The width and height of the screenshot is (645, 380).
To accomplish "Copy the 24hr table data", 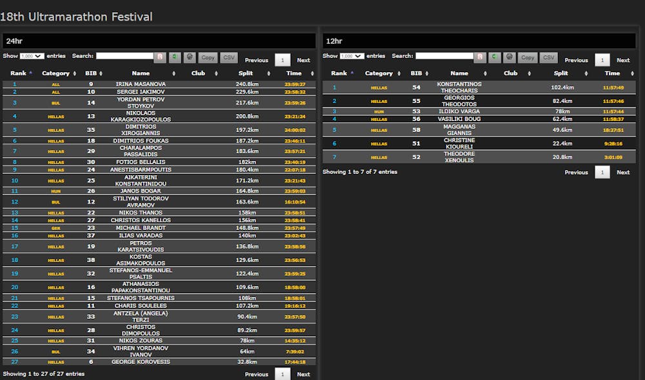I will (x=208, y=57).
